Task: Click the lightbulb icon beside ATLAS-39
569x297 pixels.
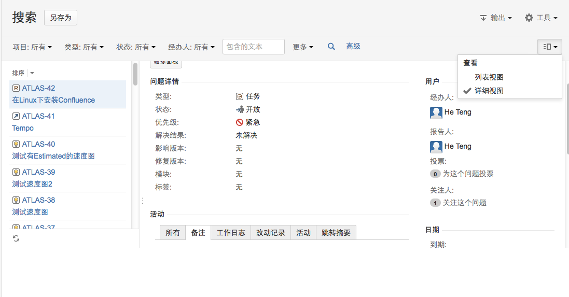Action: 16,172
